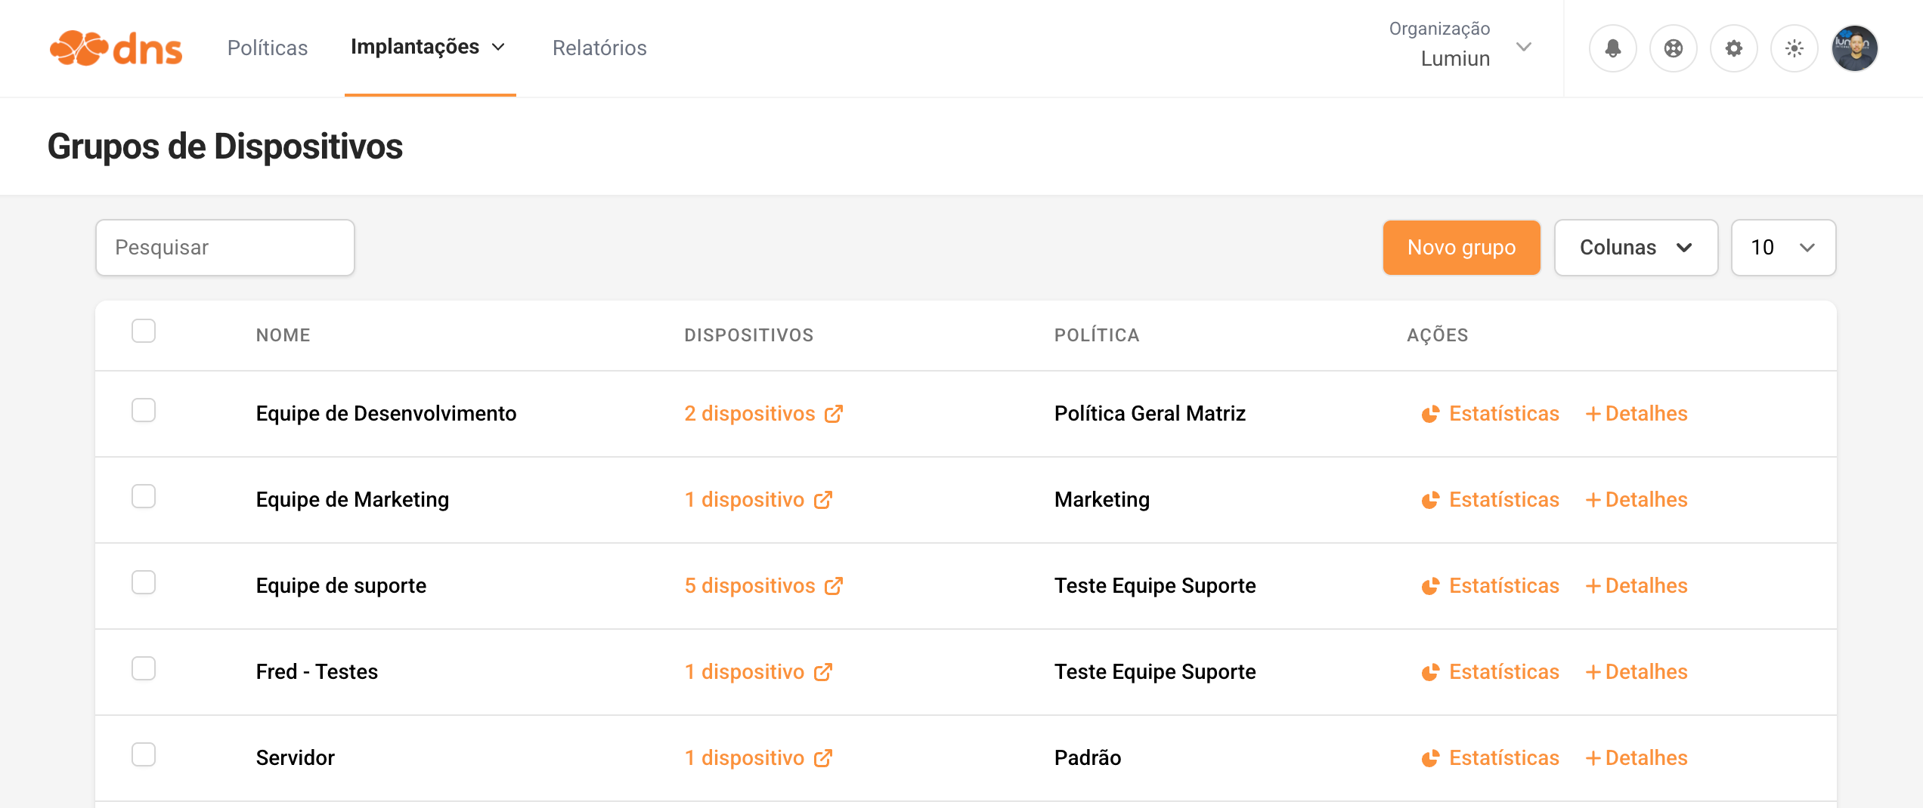
Task: Open external link icon for Equipe de Desenvolvimento devices
Action: pos(833,414)
